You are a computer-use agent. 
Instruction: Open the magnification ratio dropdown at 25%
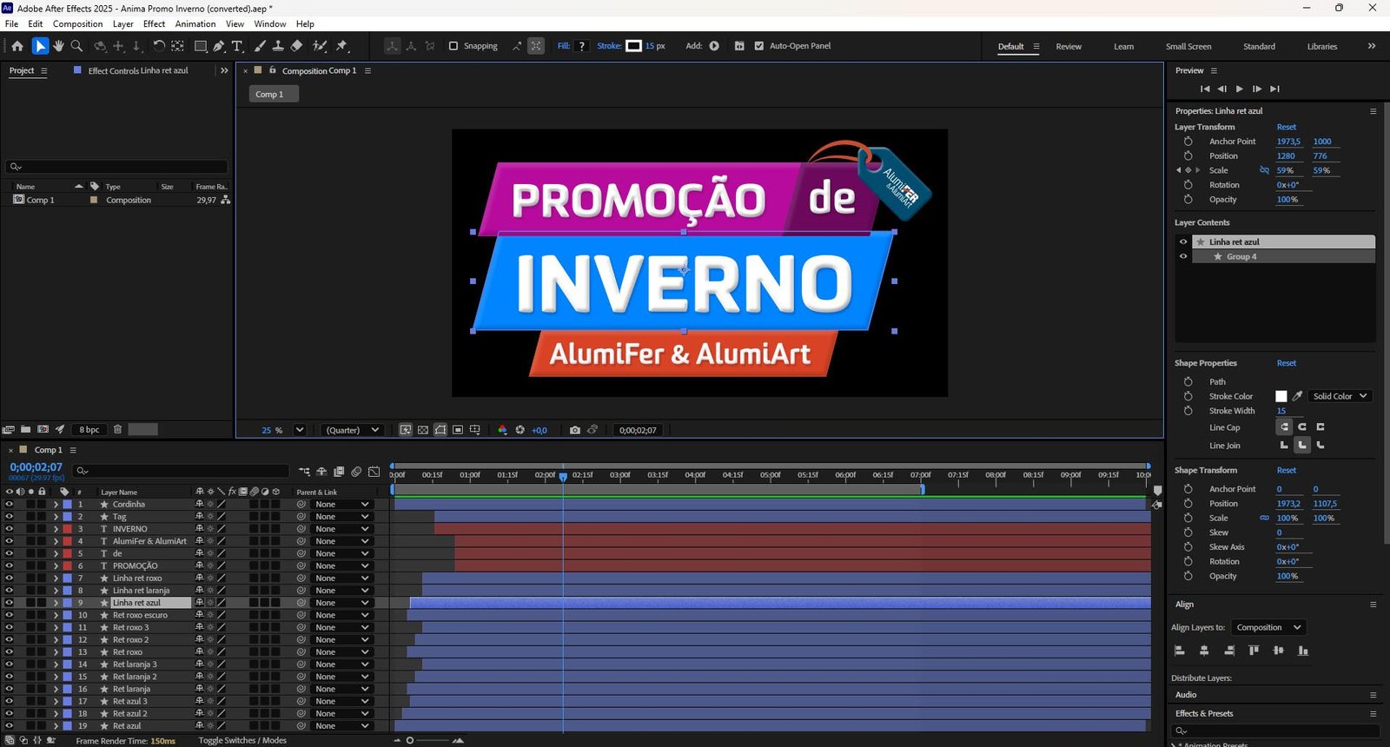pos(300,430)
